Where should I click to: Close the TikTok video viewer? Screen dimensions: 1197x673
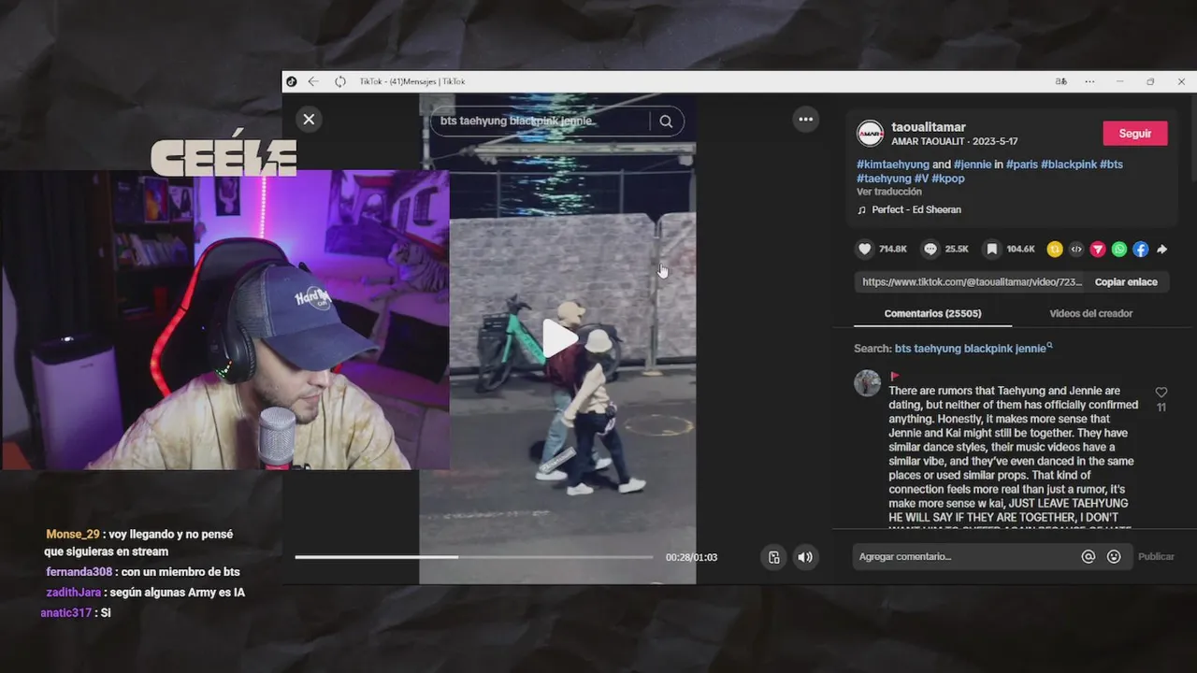pos(309,119)
